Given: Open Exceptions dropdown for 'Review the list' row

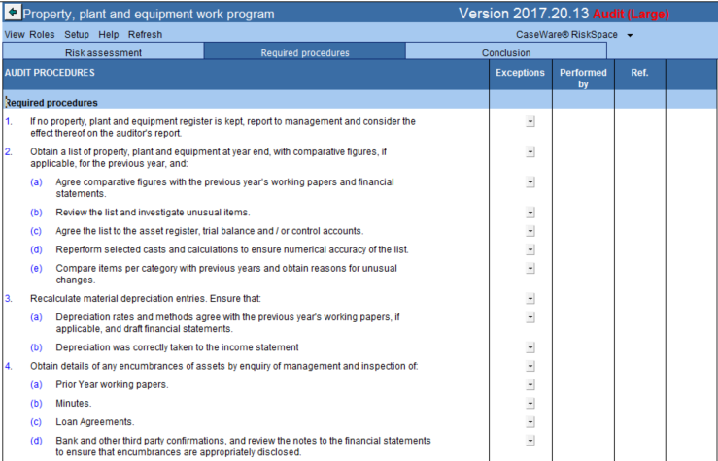Looking at the screenshot, I should pos(530,212).
